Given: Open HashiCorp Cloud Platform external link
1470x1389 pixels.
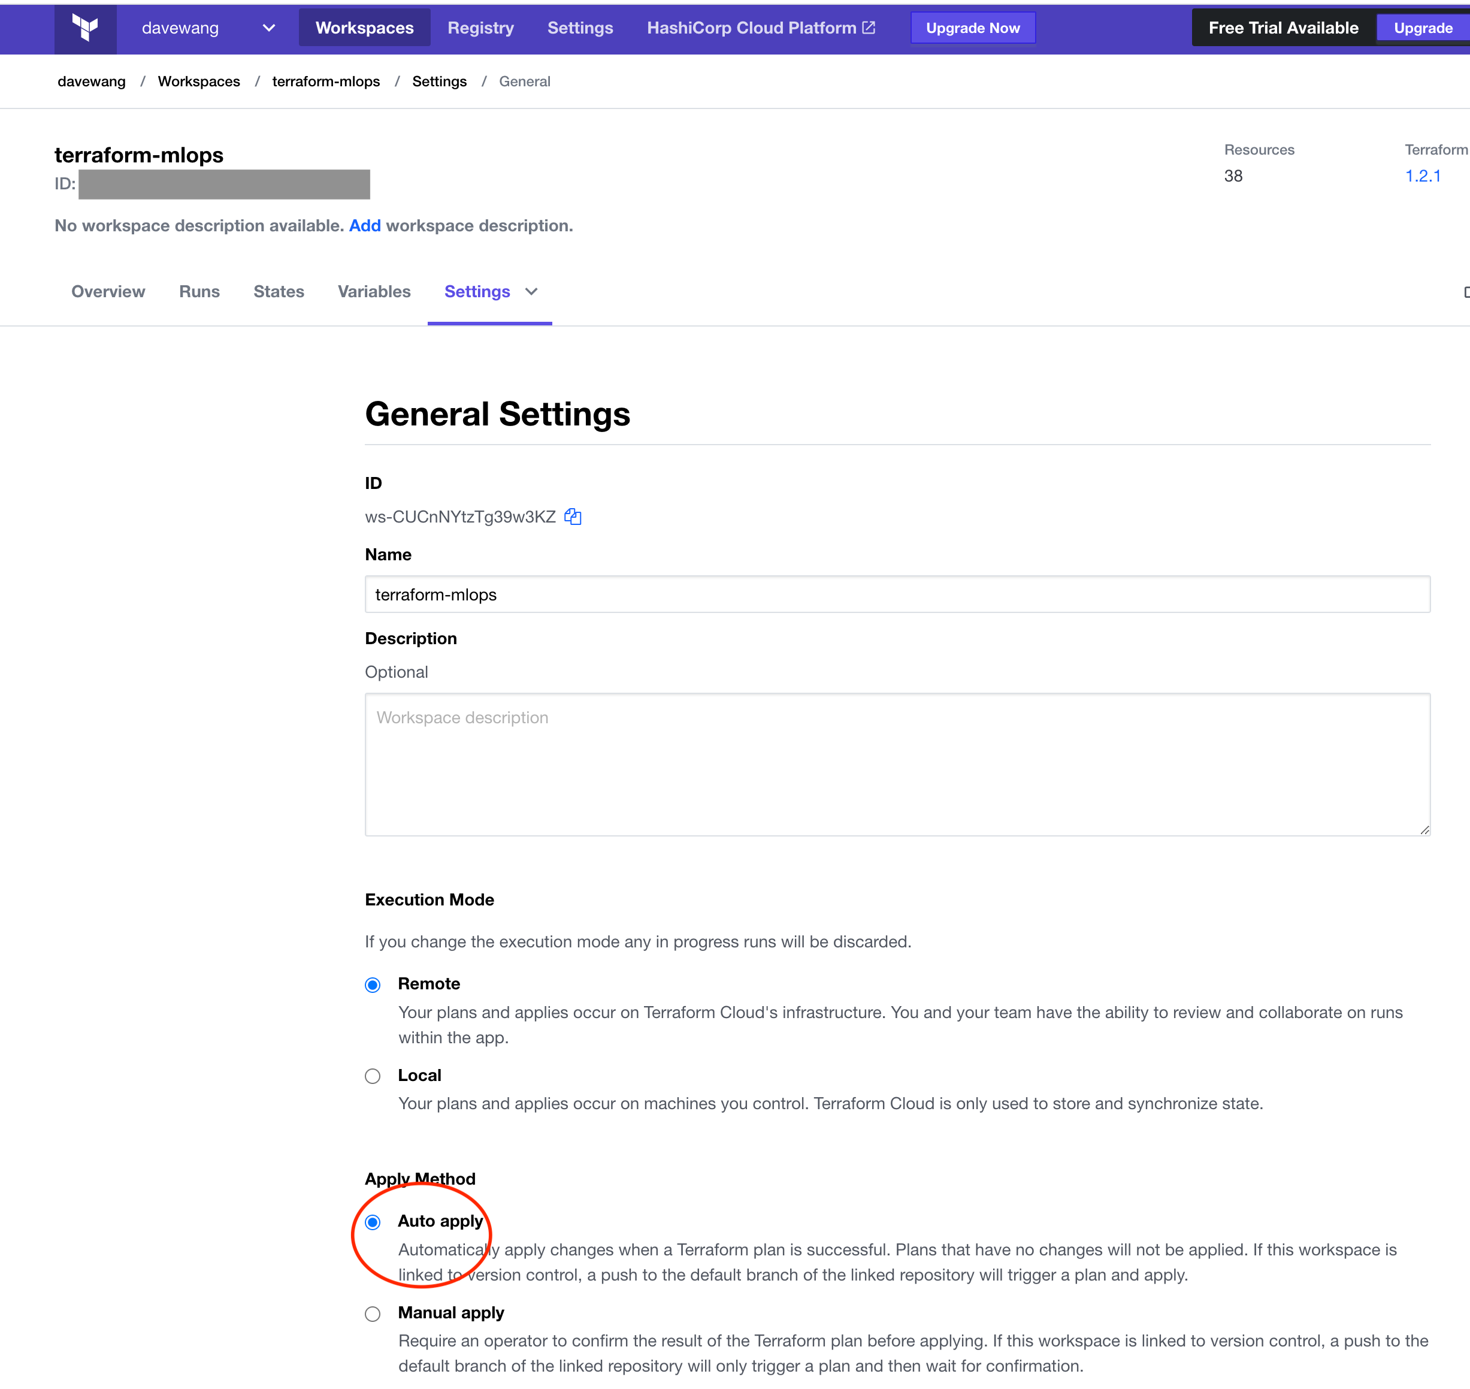Looking at the screenshot, I should [761, 28].
